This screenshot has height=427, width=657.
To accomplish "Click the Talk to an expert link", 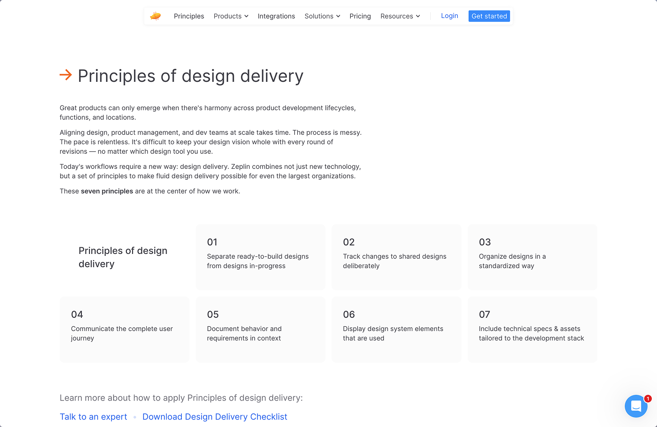I will [93, 417].
